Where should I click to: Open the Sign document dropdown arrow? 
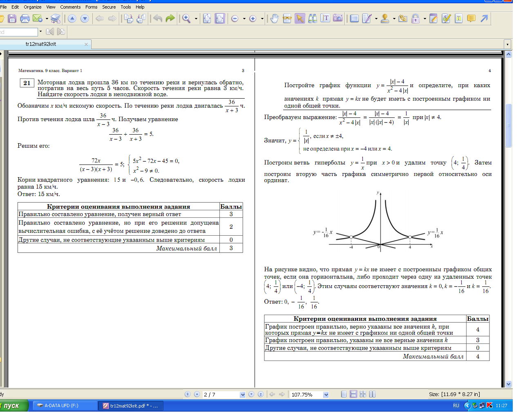376,18
